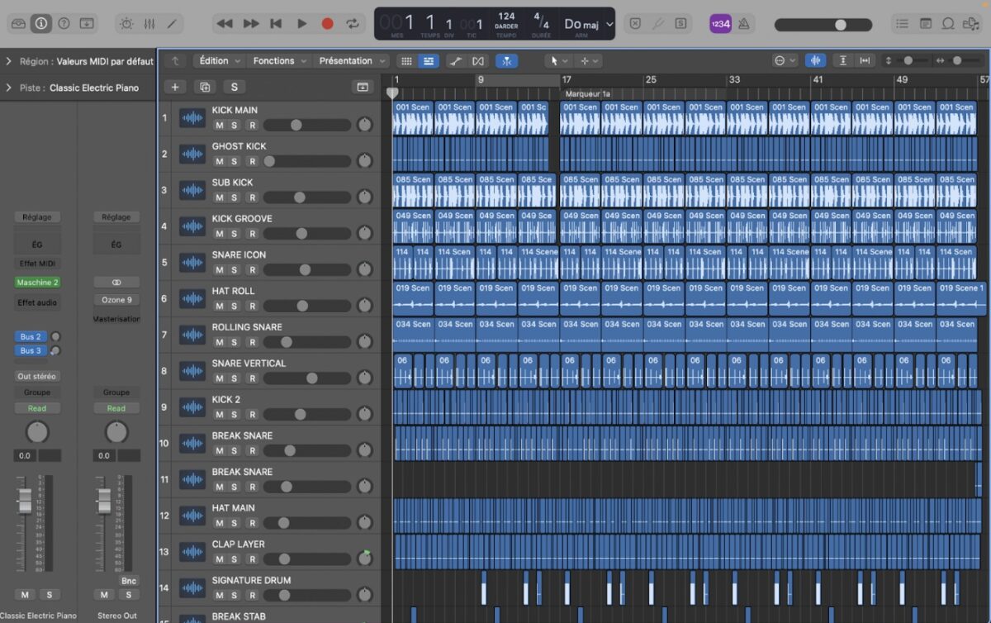Open the Out stéréo output selector

[x=37, y=376]
